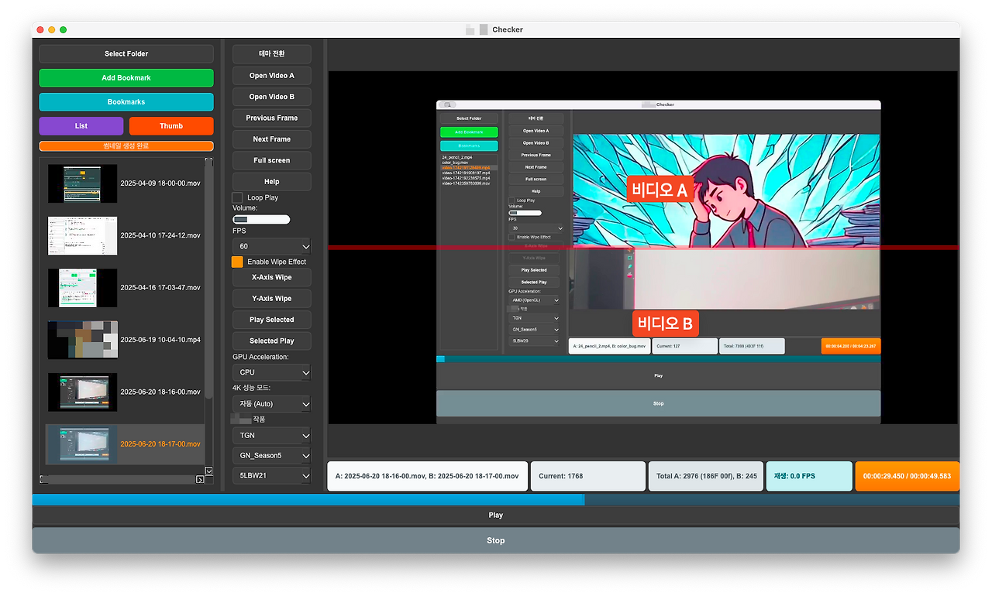Click the 썸네일 생성 완료 status label
Viewport: 992px width, 596px height.
126,146
